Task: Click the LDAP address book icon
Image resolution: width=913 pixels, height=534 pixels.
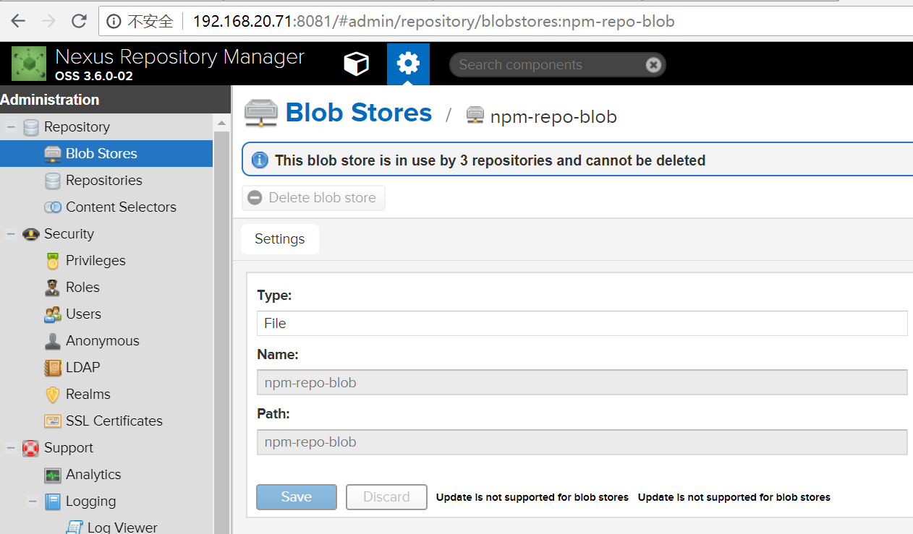Action: coord(52,368)
